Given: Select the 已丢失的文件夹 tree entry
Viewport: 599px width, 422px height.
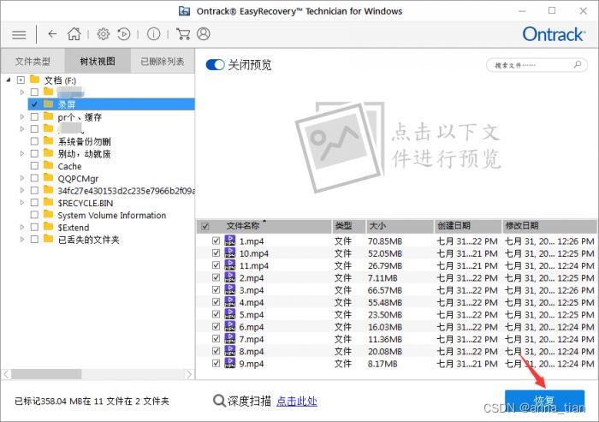Looking at the screenshot, I should [x=89, y=240].
